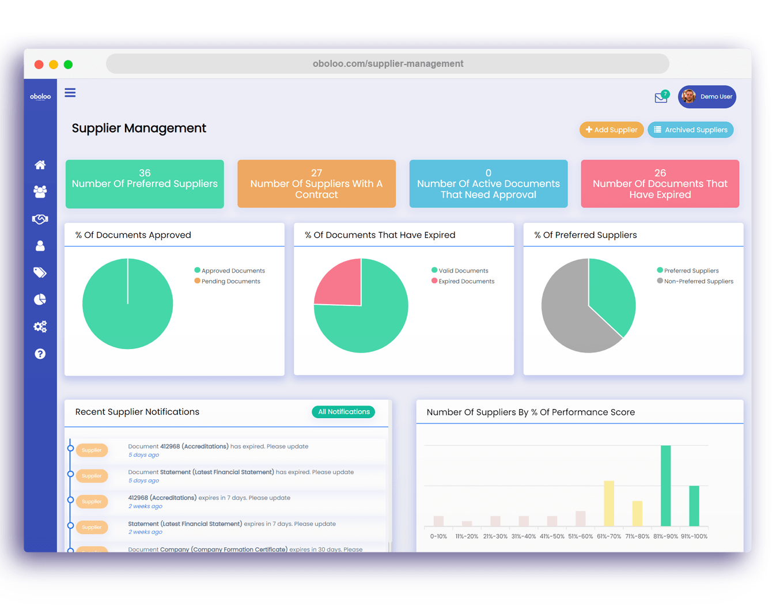Viewport: 776px width, 606px height.
Task: Toggle the Expired Documents legend entry
Action: point(463,281)
